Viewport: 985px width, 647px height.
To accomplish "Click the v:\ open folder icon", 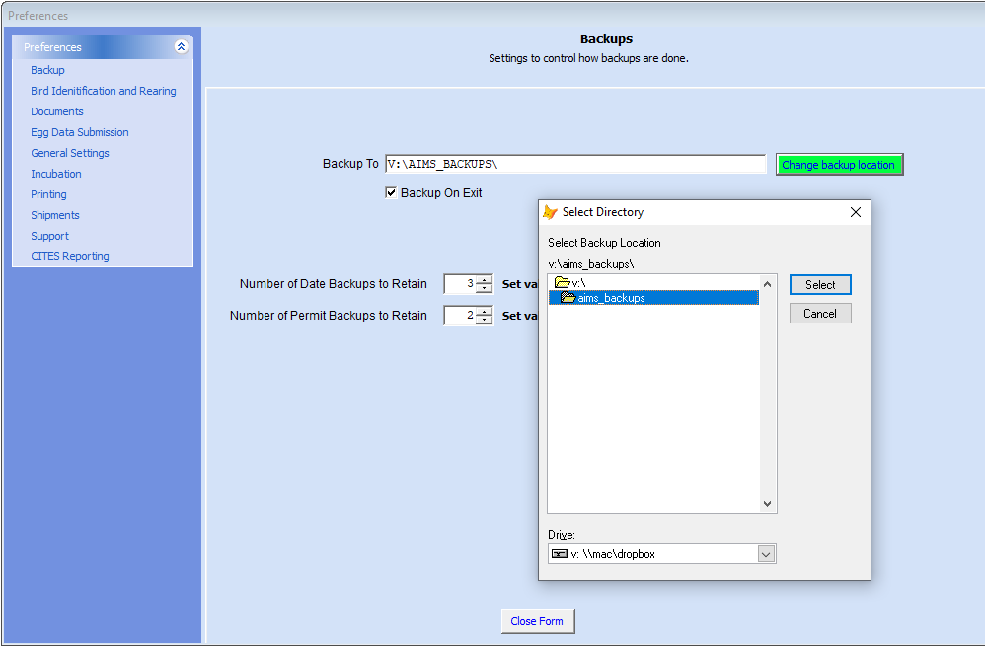I will 563,283.
